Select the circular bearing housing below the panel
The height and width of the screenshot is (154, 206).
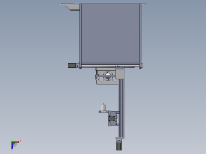point(108,76)
